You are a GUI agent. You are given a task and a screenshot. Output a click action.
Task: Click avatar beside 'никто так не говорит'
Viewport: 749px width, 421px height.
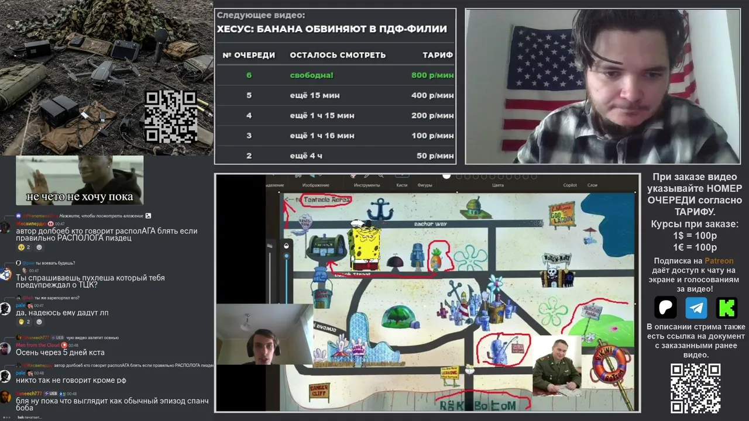coord(5,376)
